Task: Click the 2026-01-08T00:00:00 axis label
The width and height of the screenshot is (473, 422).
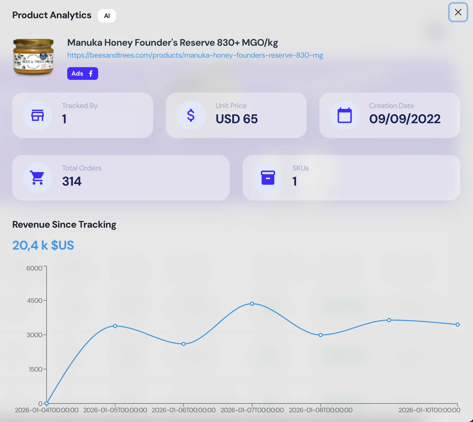Action: point(321,410)
